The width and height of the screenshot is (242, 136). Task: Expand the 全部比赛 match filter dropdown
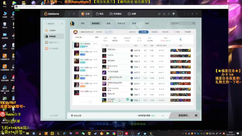point(79,37)
